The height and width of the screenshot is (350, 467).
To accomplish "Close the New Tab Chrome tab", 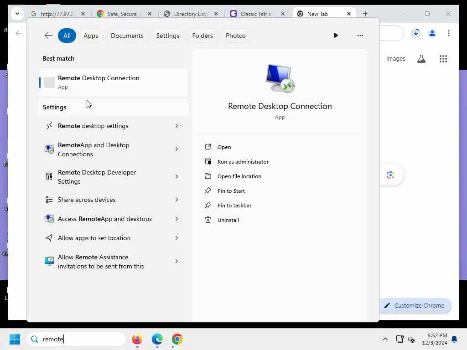I will (x=349, y=14).
